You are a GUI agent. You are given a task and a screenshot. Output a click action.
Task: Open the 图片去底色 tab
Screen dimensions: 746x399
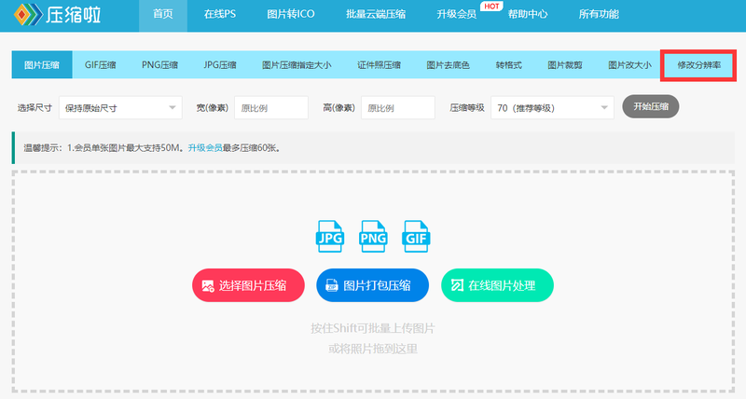click(449, 64)
